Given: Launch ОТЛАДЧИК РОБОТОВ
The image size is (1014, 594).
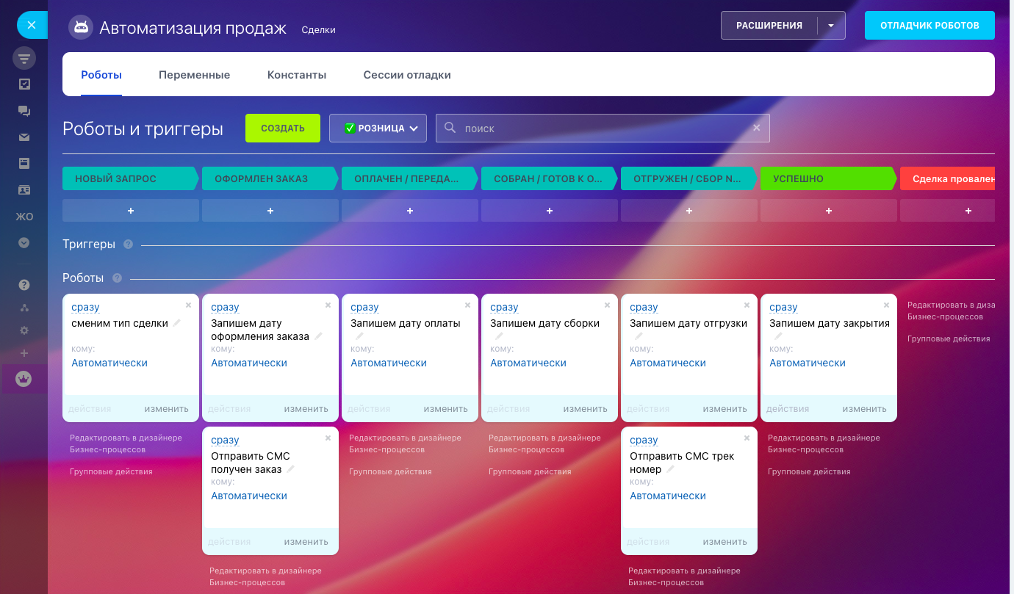Looking at the screenshot, I should click(929, 25).
